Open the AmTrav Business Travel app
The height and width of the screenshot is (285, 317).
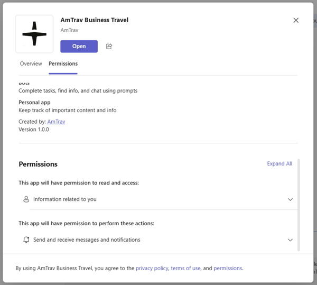[x=79, y=47]
